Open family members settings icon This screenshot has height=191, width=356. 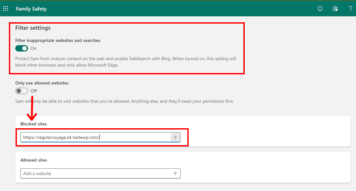335,8
